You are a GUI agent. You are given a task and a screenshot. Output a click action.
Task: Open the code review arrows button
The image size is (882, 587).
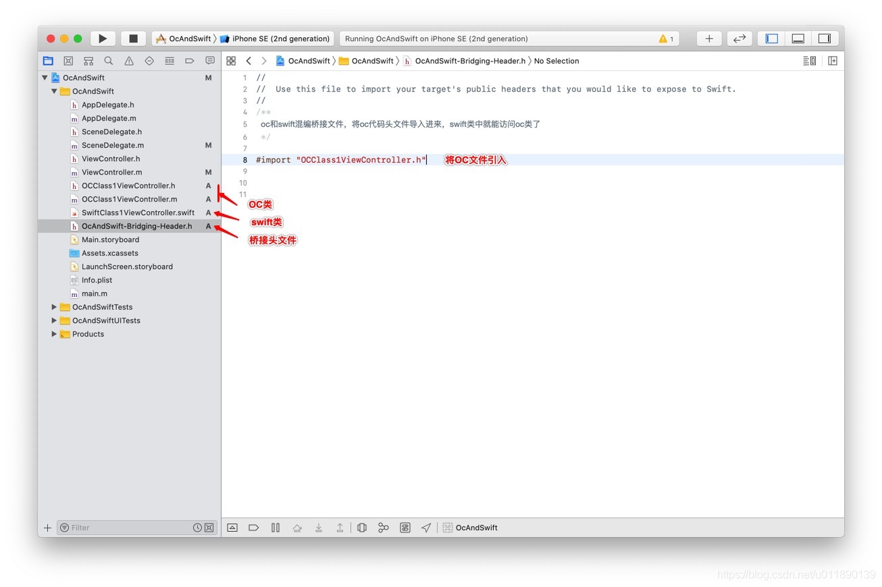[x=740, y=38]
